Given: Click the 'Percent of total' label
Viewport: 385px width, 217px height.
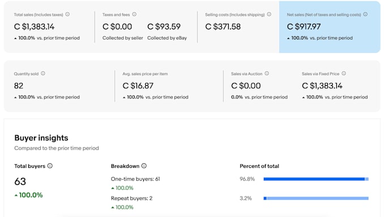Looking at the screenshot, I should click(259, 166).
